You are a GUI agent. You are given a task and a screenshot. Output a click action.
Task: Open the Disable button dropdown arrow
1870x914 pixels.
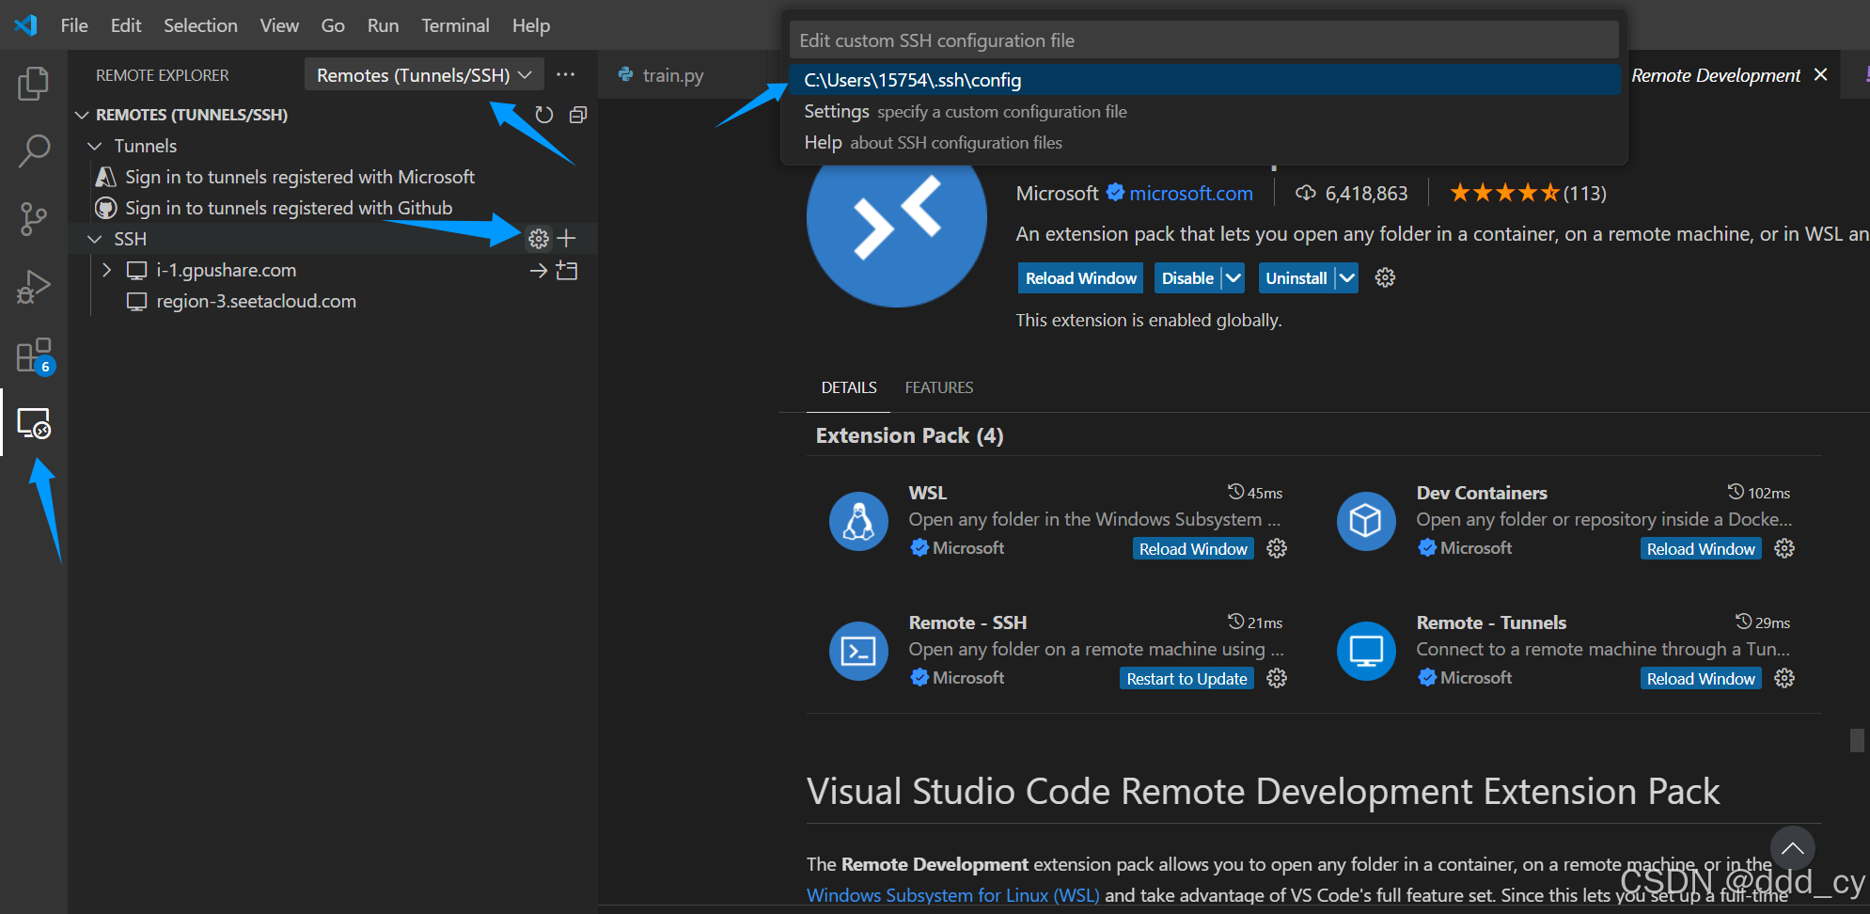tap(1234, 278)
